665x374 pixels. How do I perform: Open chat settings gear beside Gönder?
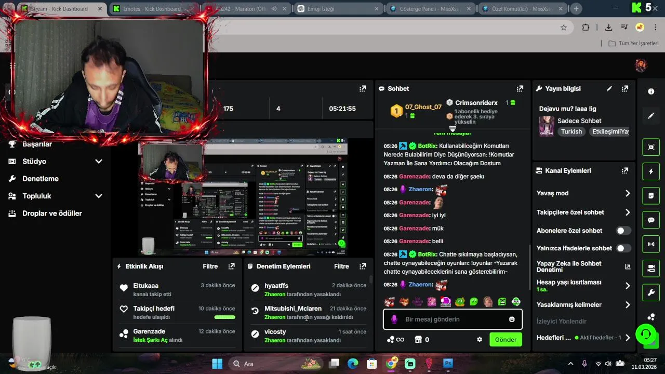(480, 340)
